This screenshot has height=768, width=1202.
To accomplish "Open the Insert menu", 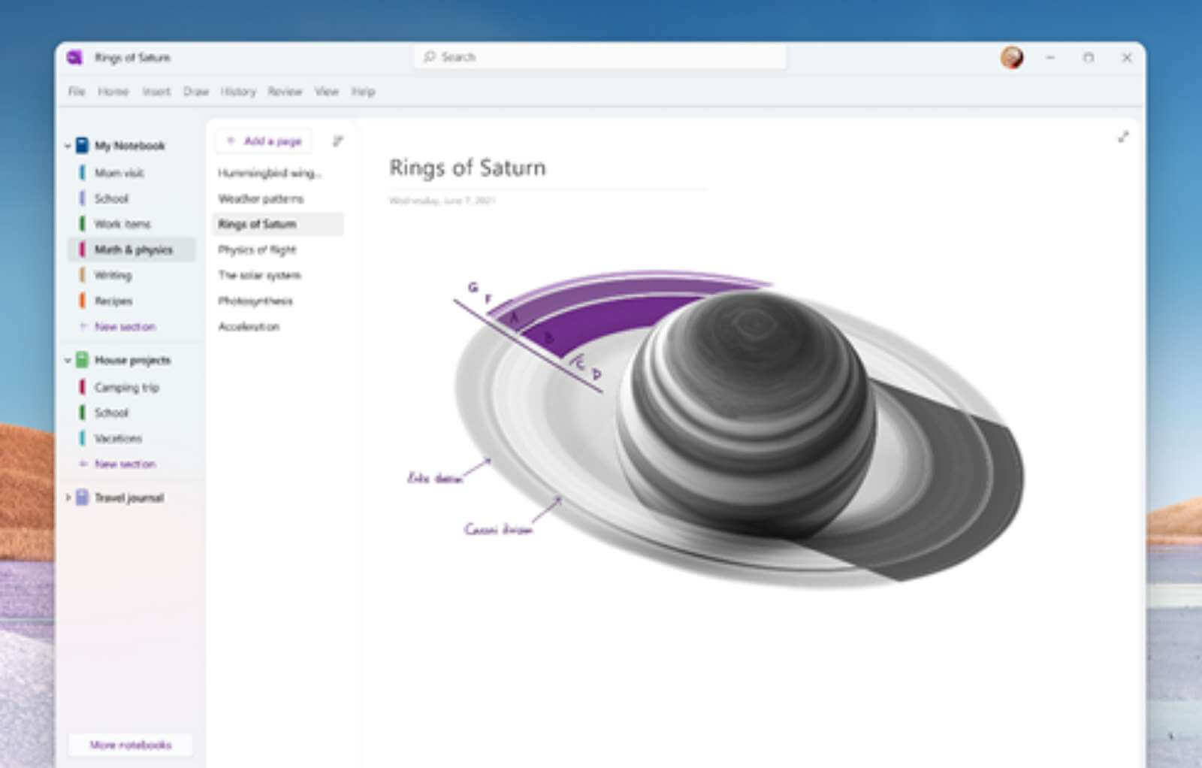I will click(155, 91).
